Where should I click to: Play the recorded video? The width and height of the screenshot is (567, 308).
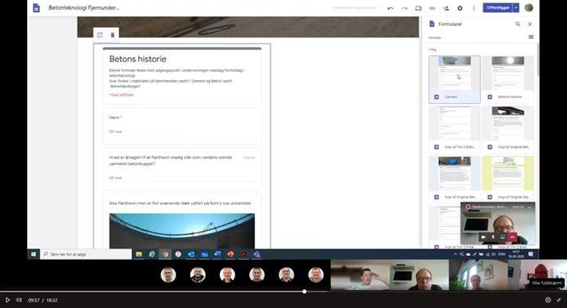pyautogui.click(x=7, y=300)
